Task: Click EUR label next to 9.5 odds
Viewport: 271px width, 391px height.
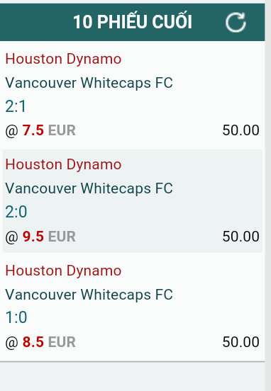Action: pos(62,237)
